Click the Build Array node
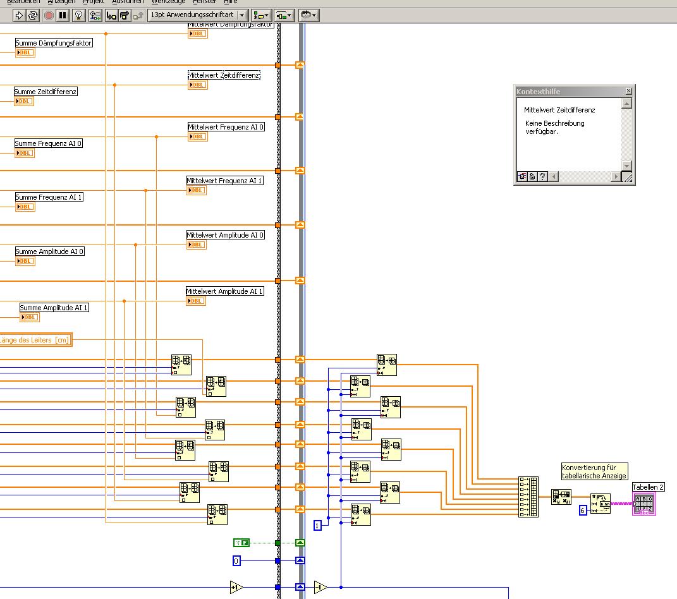Image resolution: width=677 pixels, height=599 pixels. click(528, 497)
